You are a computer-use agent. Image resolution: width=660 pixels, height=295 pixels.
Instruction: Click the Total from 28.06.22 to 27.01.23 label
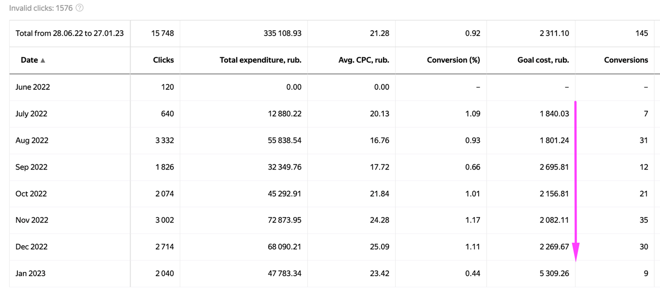(x=69, y=34)
